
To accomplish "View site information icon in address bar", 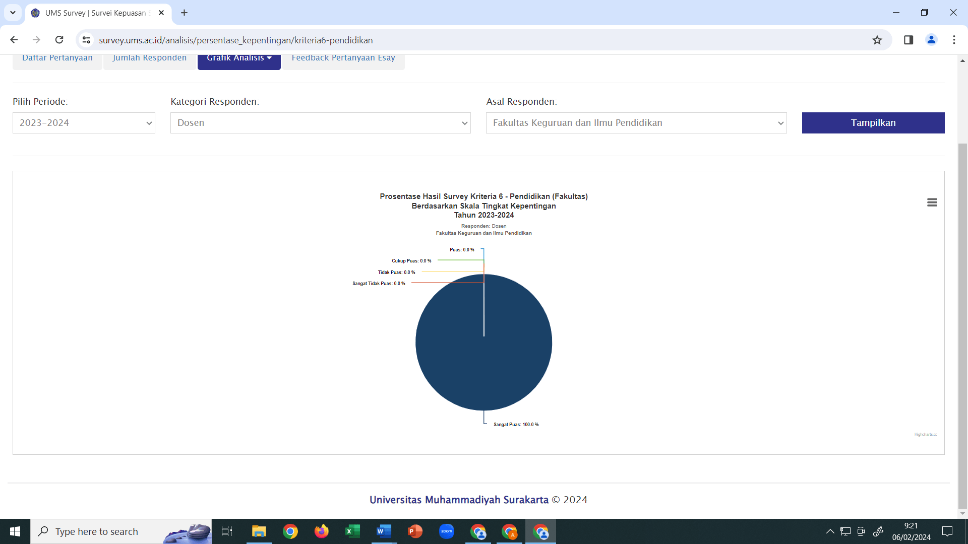I will (86, 40).
